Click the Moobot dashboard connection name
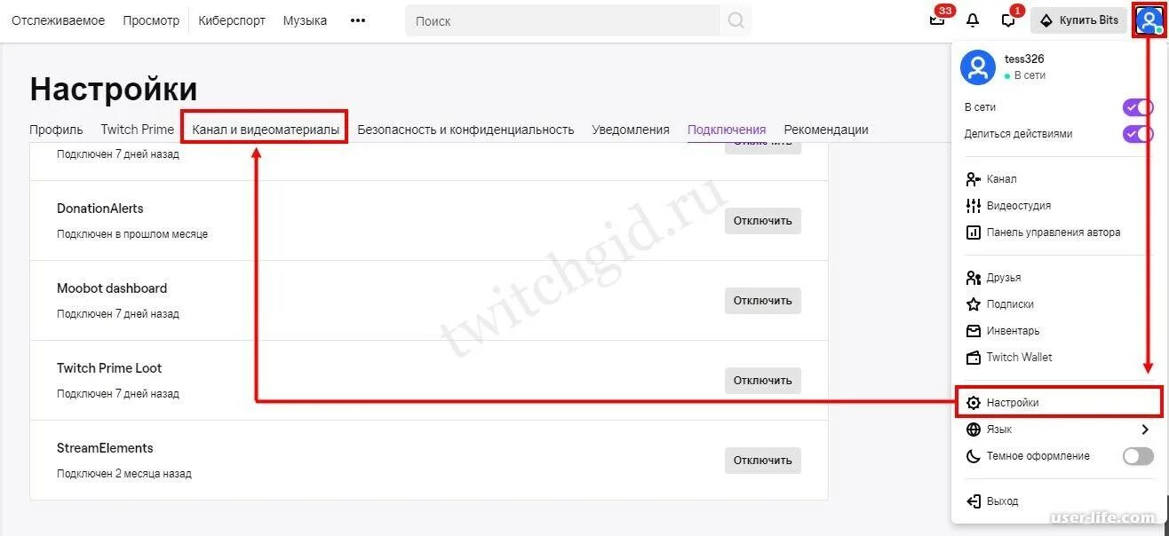The width and height of the screenshot is (1169, 536). [x=112, y=288]
